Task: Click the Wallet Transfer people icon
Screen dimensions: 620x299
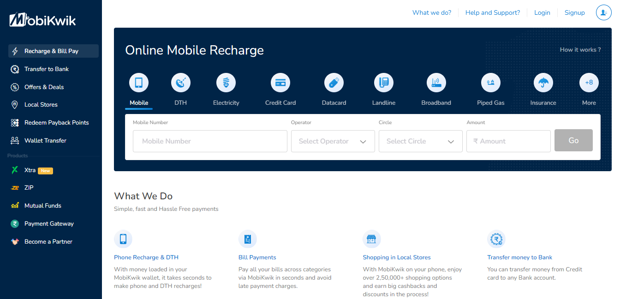Action: point(15,141)
